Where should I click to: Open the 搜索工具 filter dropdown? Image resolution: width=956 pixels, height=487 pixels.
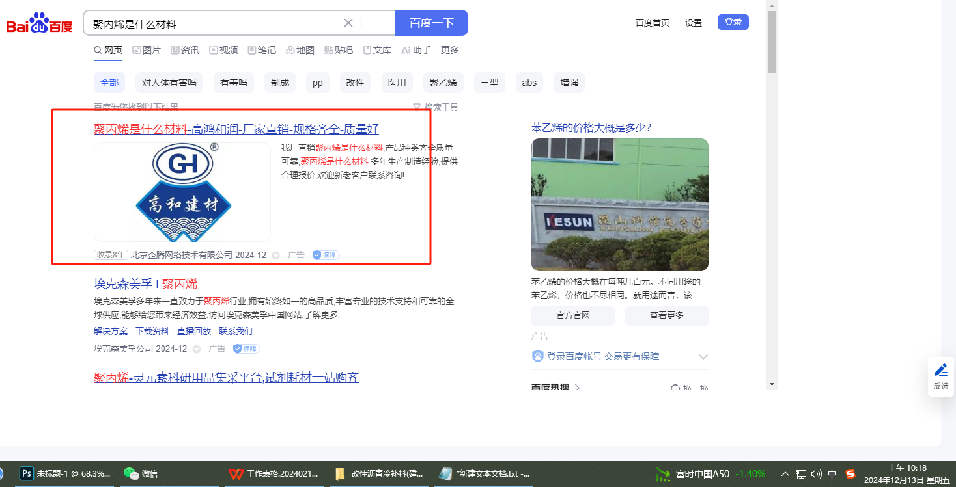[x=436, y=107]
